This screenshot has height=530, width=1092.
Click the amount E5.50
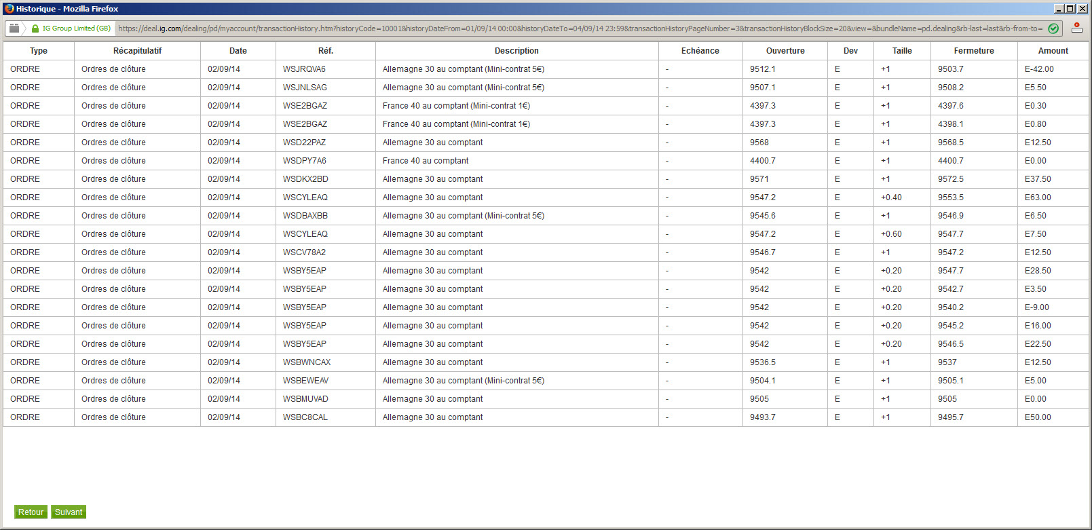click(x=1036, y=88)
